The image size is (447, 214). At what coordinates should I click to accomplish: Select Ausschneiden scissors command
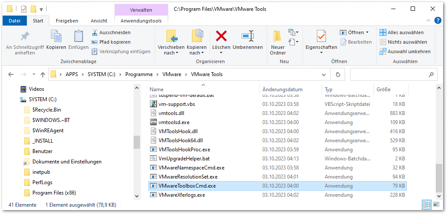pos(111,32)
